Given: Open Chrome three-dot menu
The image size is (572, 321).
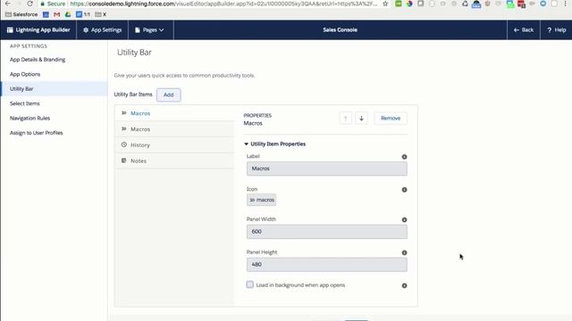Looking at the screenshot, I should 566,4.
